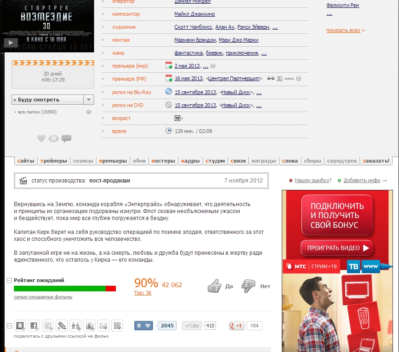Image resolution: width=399 pixels, height=352 pixels.
Task: Share via the VKontakte icon
Action: 20,326
